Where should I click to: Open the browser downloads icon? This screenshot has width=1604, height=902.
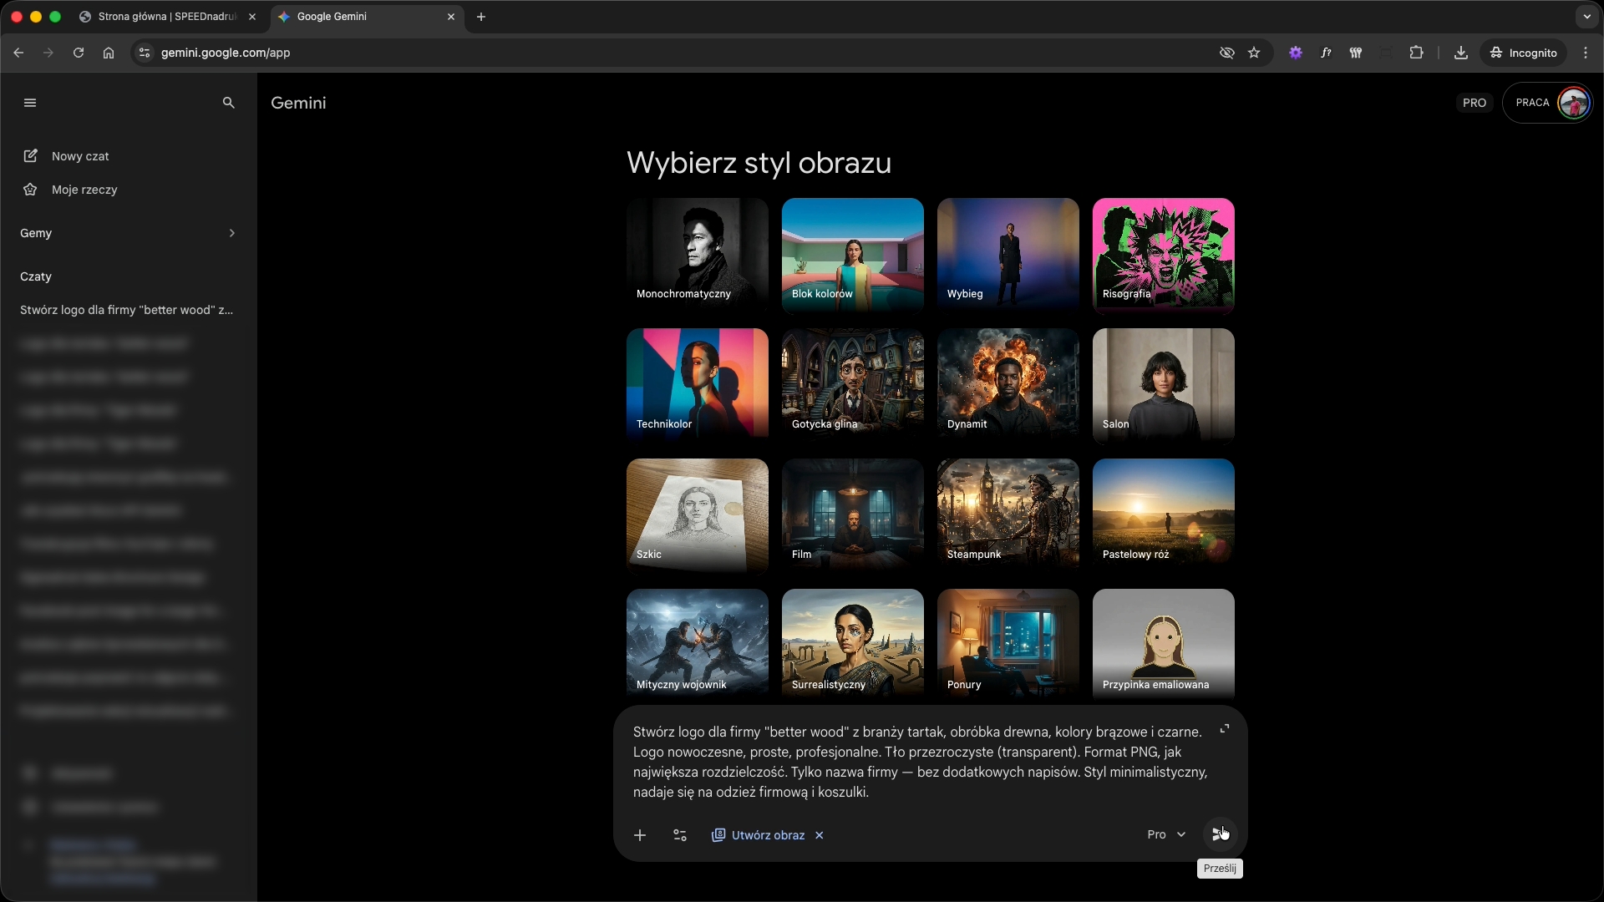(1460, 53)
